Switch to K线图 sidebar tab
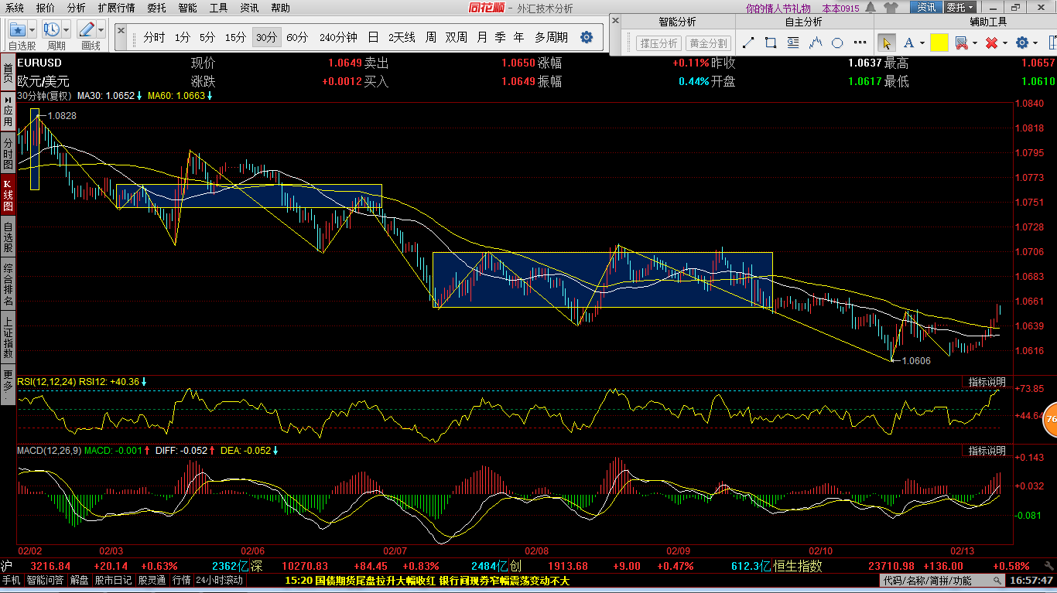Viewport: 1057px width, 593px height. click(x=8, y=196)
